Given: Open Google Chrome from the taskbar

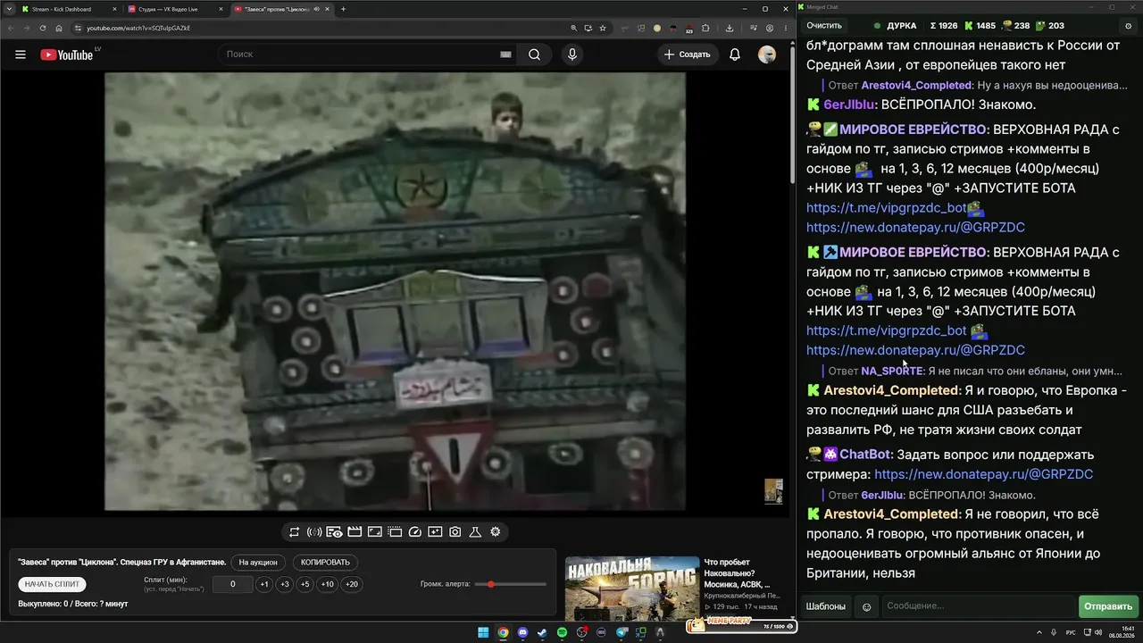Looking at the screenshot, I should (503, 633).
